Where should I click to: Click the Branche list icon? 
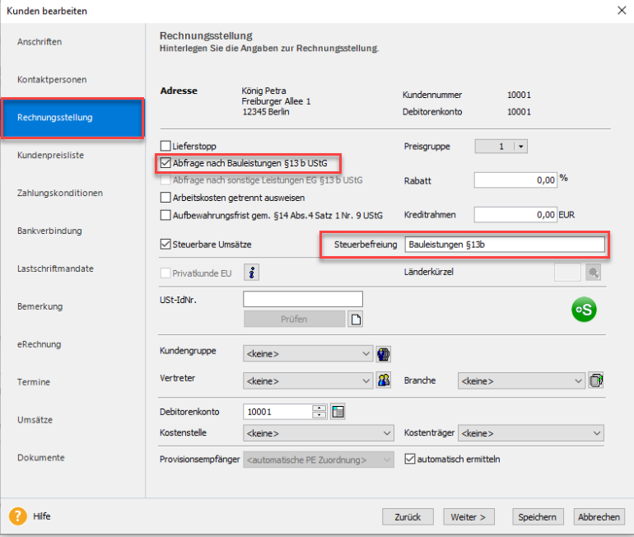pyautogui.click(x=598, y=381)
